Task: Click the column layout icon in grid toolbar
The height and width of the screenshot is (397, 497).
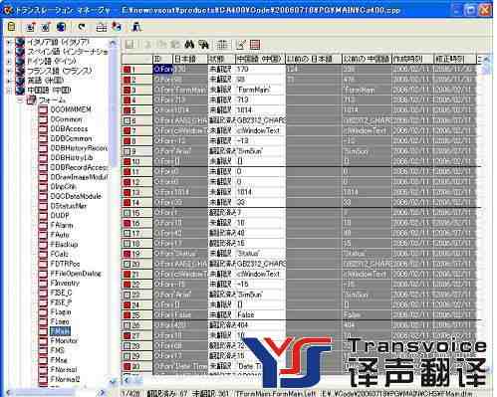Action: tap(222, 44)
